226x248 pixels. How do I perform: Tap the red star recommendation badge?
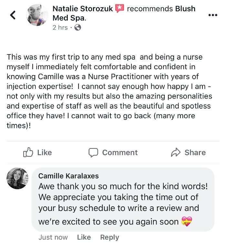(119, 9)
